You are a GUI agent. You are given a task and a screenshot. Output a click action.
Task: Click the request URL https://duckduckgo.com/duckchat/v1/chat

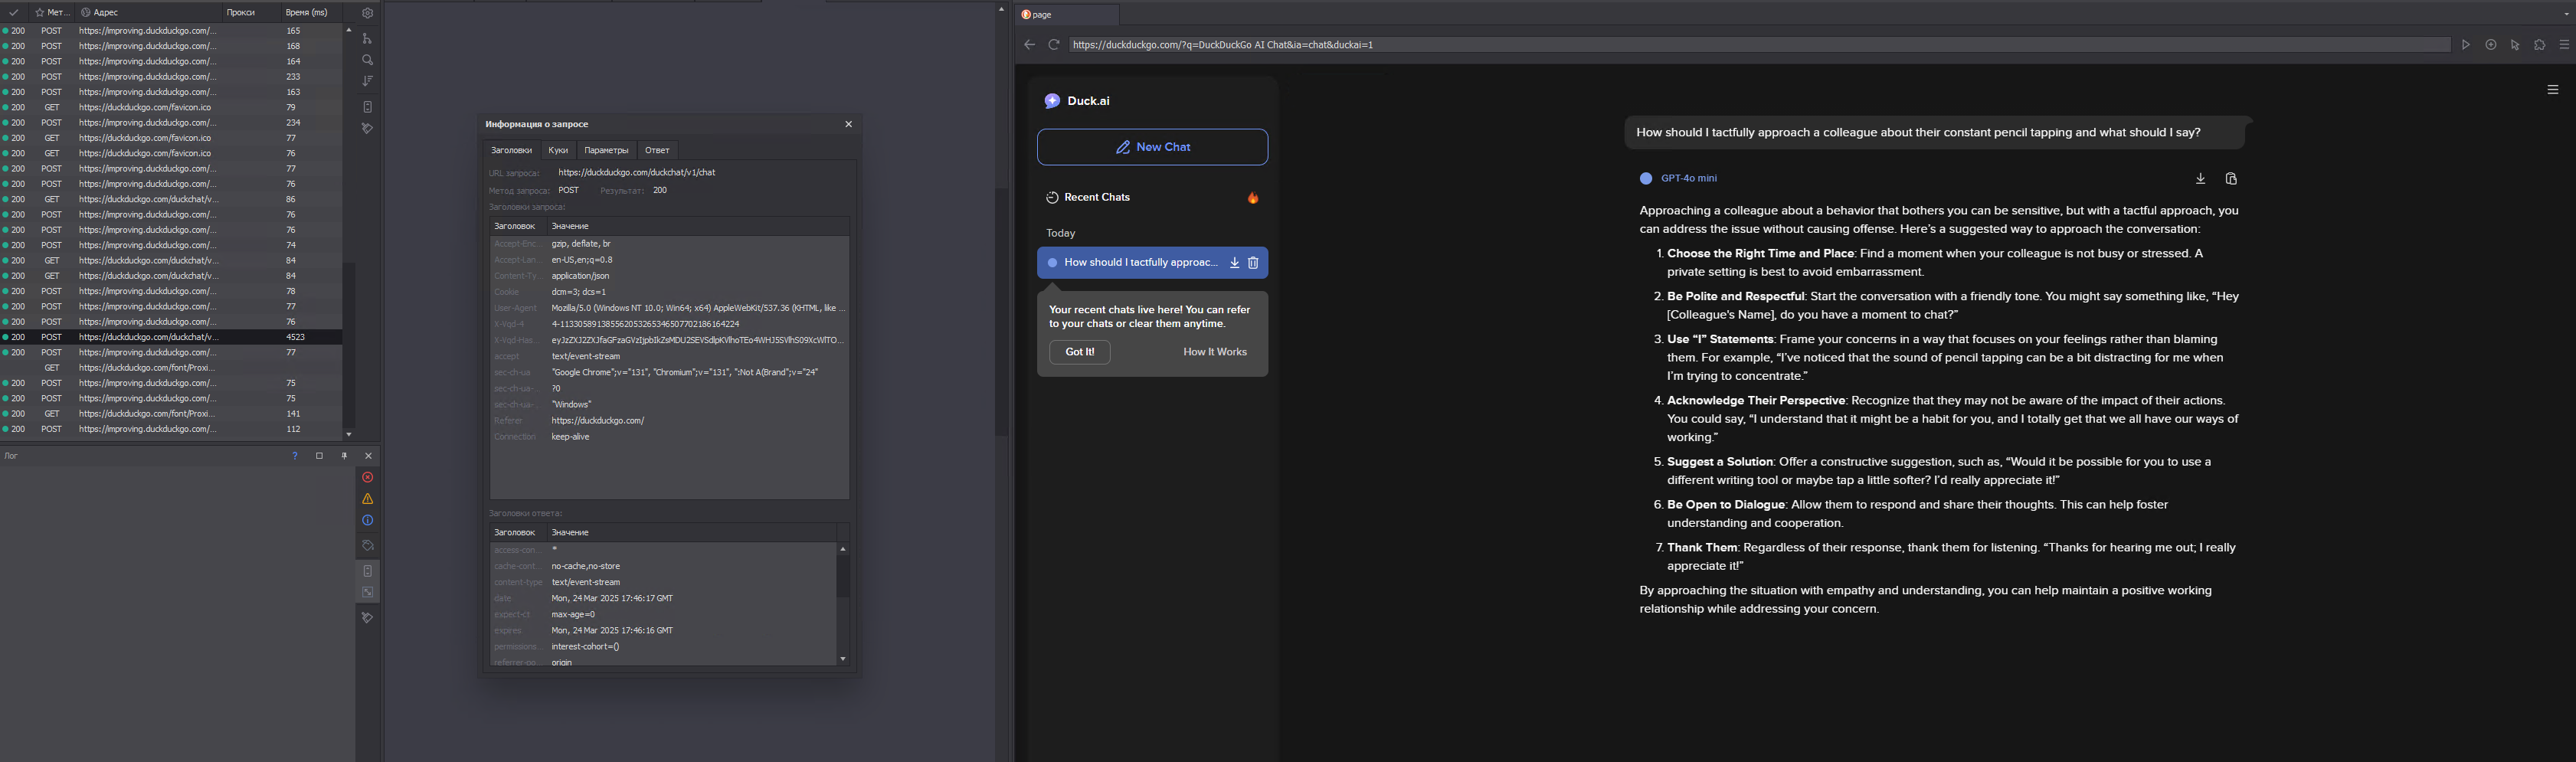636,173
